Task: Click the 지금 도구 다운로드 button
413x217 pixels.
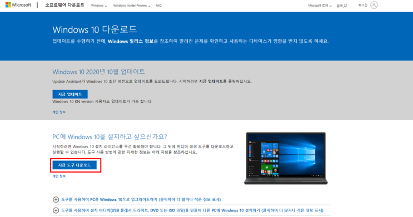Action: click(74, 165)
